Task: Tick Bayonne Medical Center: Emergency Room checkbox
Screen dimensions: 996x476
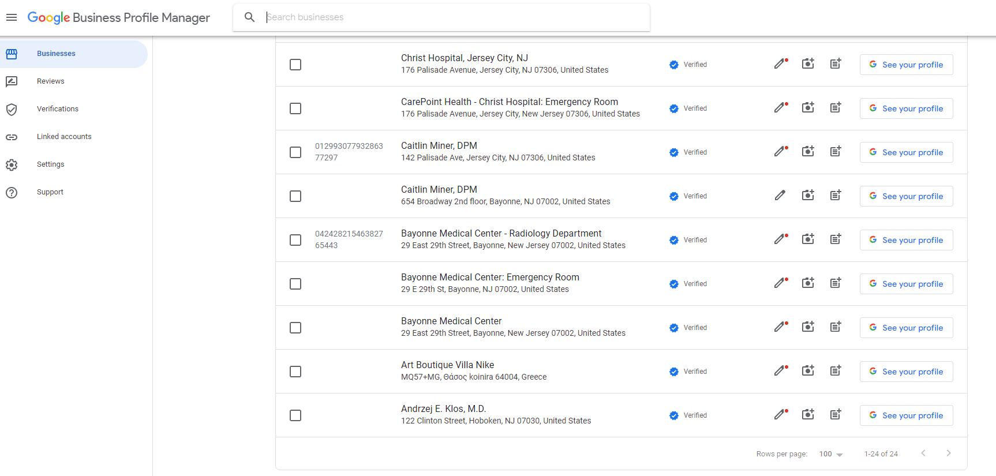Action: tap(295, 284)
